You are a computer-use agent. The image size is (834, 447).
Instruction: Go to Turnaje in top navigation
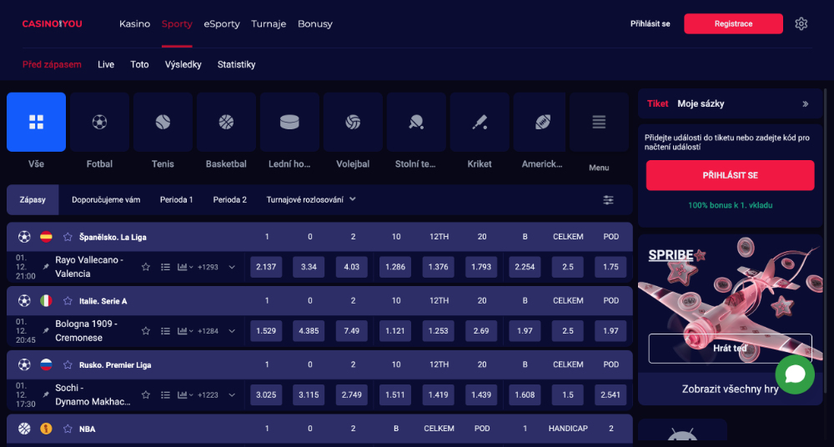269,24
